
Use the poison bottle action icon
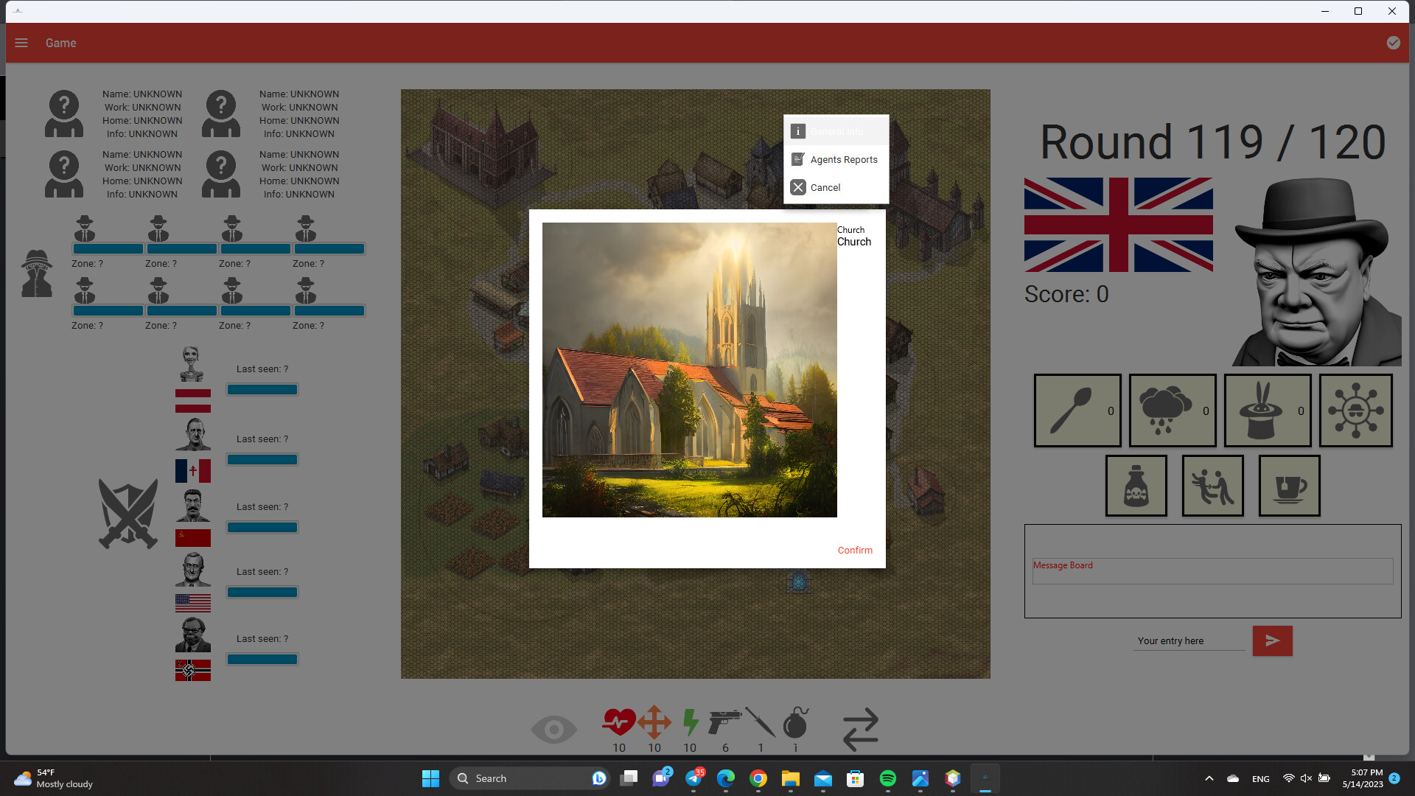click(x=1135, y=485)
